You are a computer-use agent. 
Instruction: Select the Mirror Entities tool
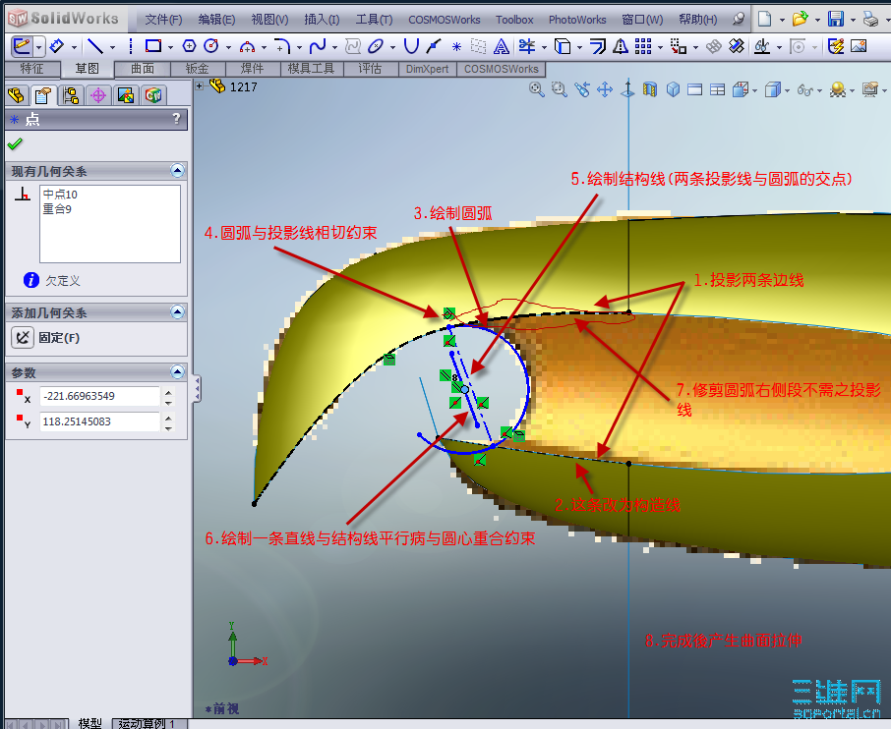[x=621, y=46]
